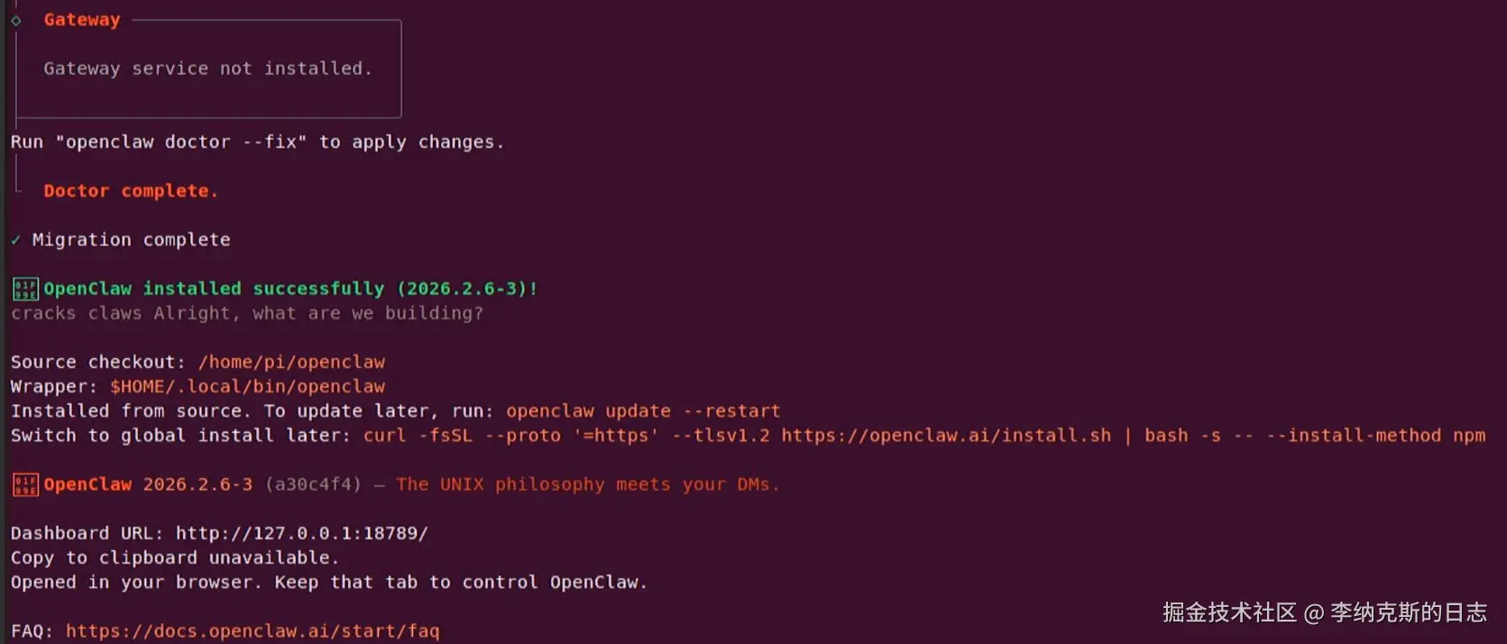Click the red OpenClaw emoji glyph icon

[25, 484]
